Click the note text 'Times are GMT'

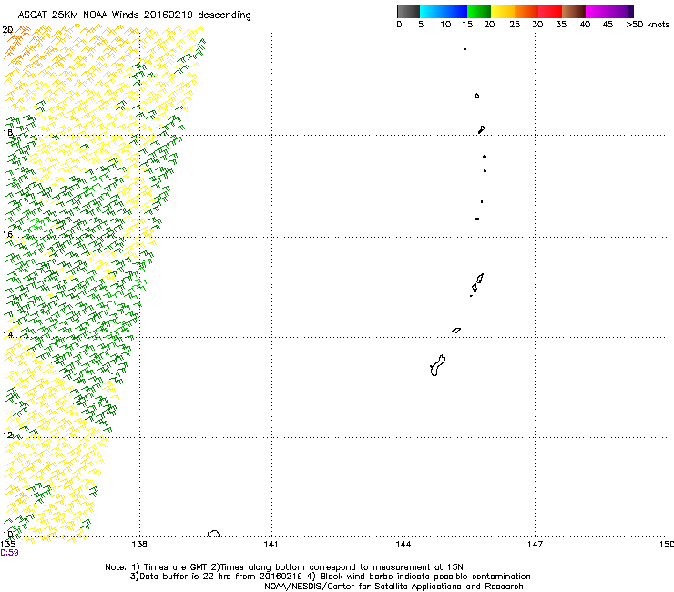tap(178, 567)
